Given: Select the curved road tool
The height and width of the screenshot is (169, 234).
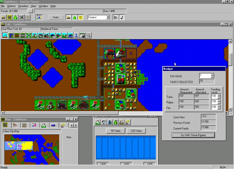Looking at the screenshot, I should tap(11, 35).
